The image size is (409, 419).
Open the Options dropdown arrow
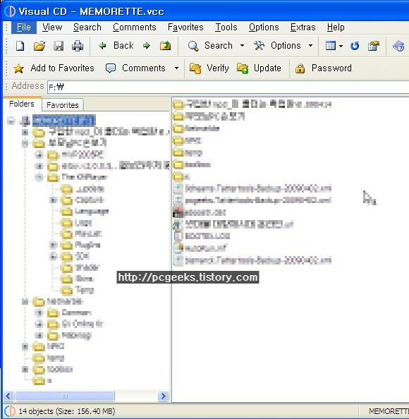(311, 46)
